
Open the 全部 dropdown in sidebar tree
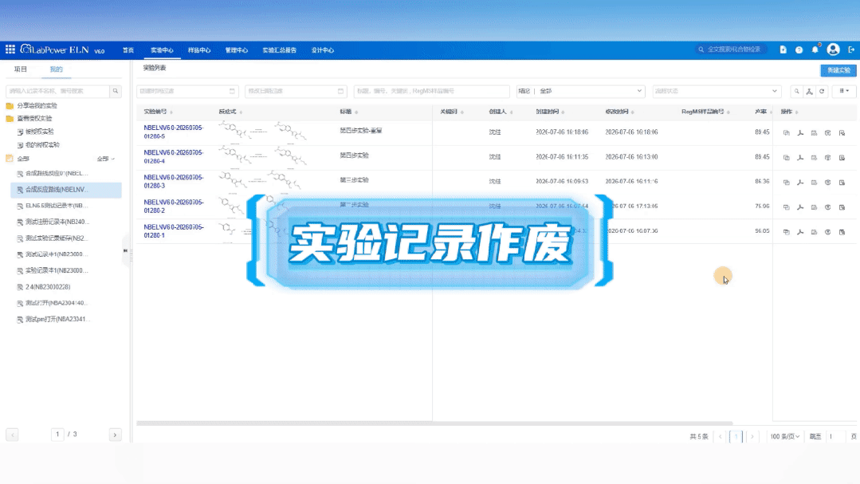[x=105, y=159]
